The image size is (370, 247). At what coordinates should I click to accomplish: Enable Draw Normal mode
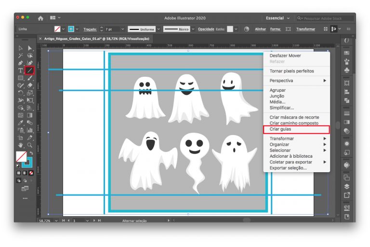(19, 180)
